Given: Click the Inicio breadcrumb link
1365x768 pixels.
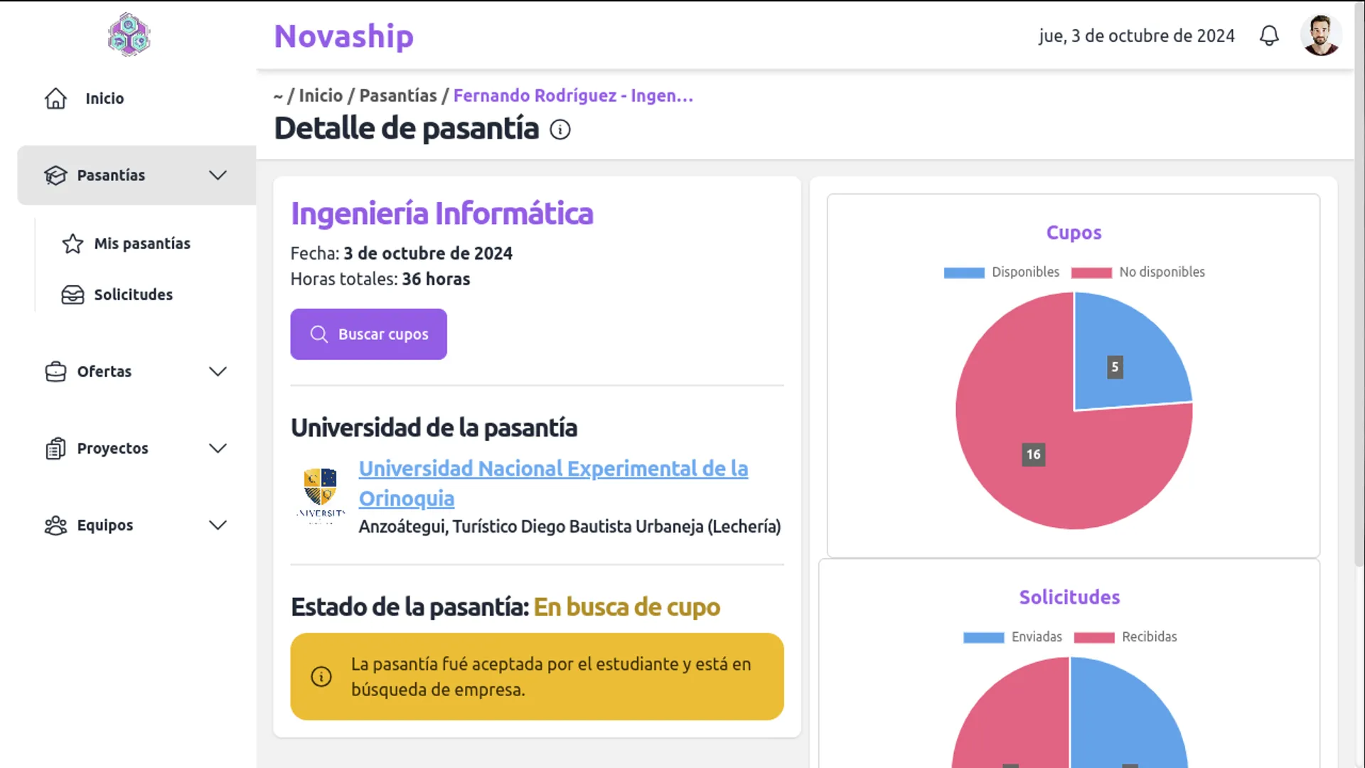Looking at the screenshot, I should 321,95.
